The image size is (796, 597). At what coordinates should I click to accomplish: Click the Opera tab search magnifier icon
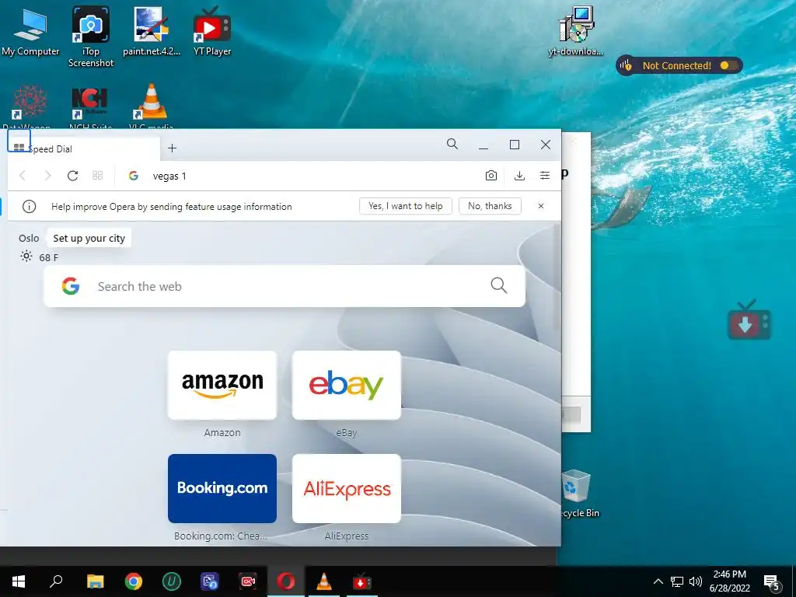452,144
